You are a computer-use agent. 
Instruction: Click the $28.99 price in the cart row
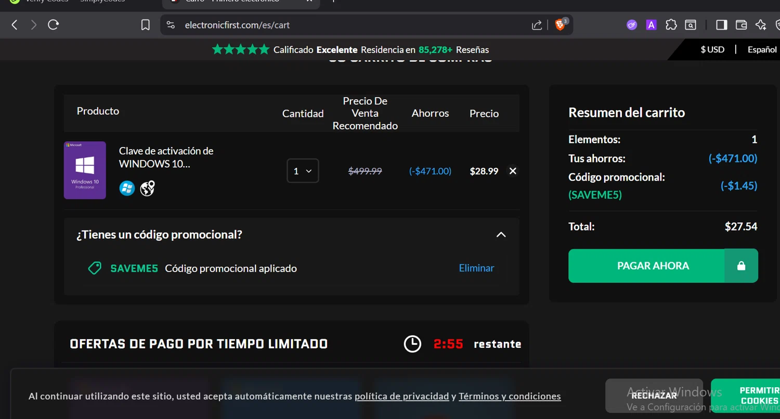484,171
